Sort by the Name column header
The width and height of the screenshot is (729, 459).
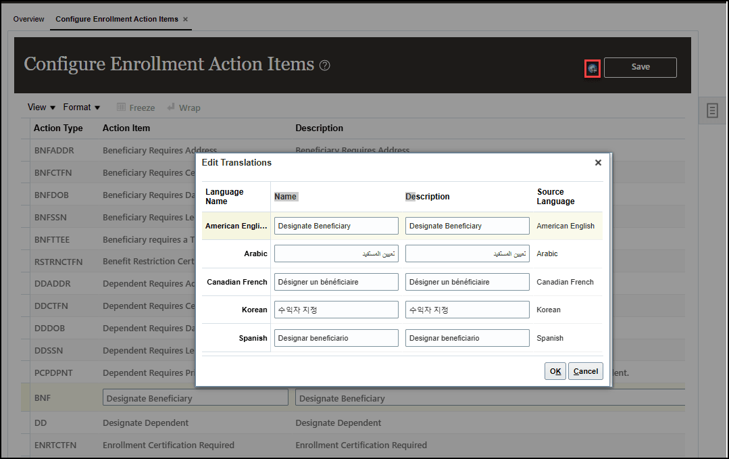tap(285, 196)
